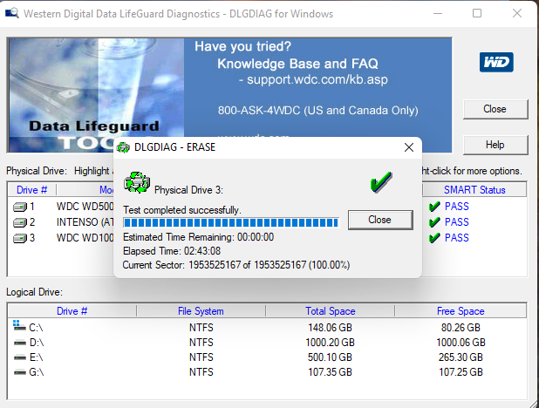This screenshot has width=539, height=408.
Task: Click NTFS file system cell for E:\
Action: point(201,357)
